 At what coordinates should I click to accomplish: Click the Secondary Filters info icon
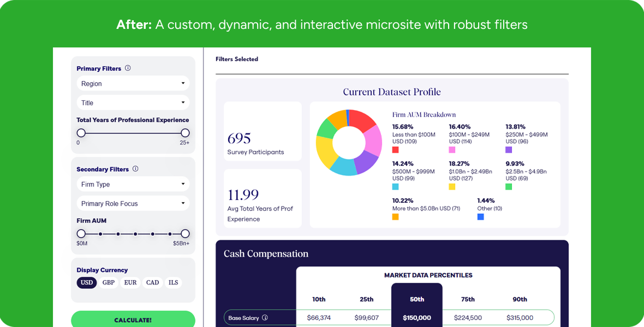135,168
